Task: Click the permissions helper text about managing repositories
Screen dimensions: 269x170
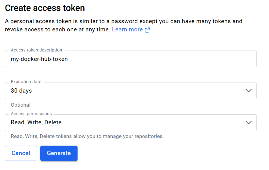Action: tap(87, 136)
